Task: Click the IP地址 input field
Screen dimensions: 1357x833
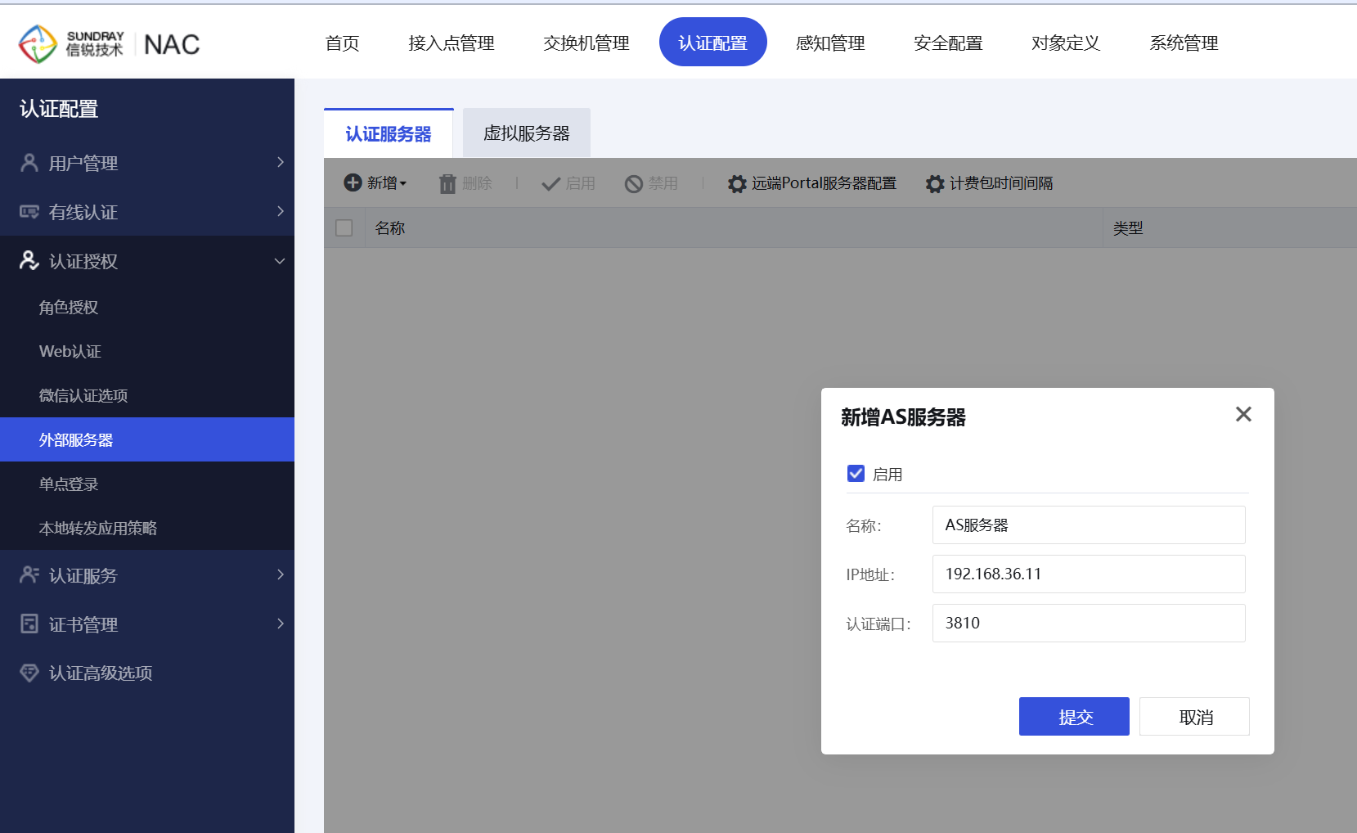Action: coord(1089,574)
